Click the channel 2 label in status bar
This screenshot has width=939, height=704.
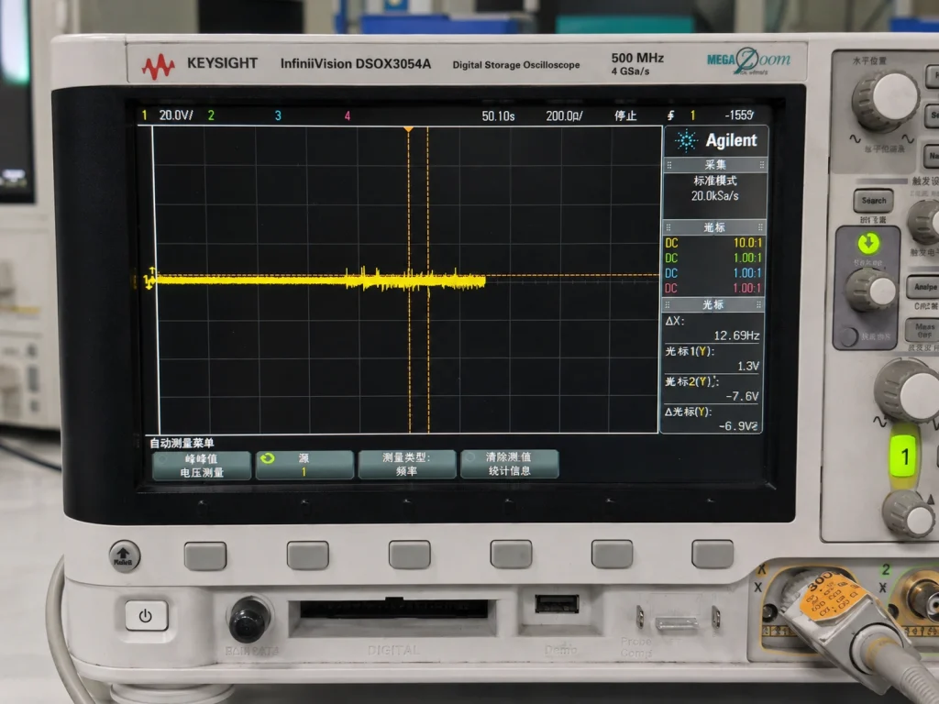211,115
